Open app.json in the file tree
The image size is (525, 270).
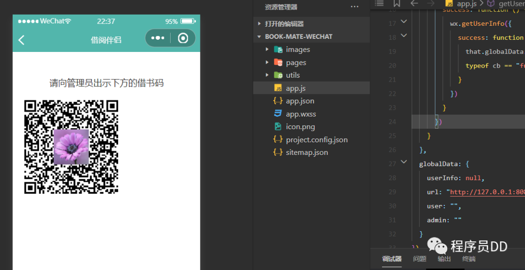point(299,101)
